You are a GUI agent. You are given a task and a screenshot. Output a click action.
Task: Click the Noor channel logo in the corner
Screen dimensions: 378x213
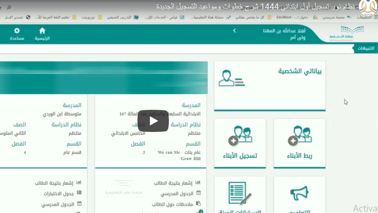(x=368, y=8)
